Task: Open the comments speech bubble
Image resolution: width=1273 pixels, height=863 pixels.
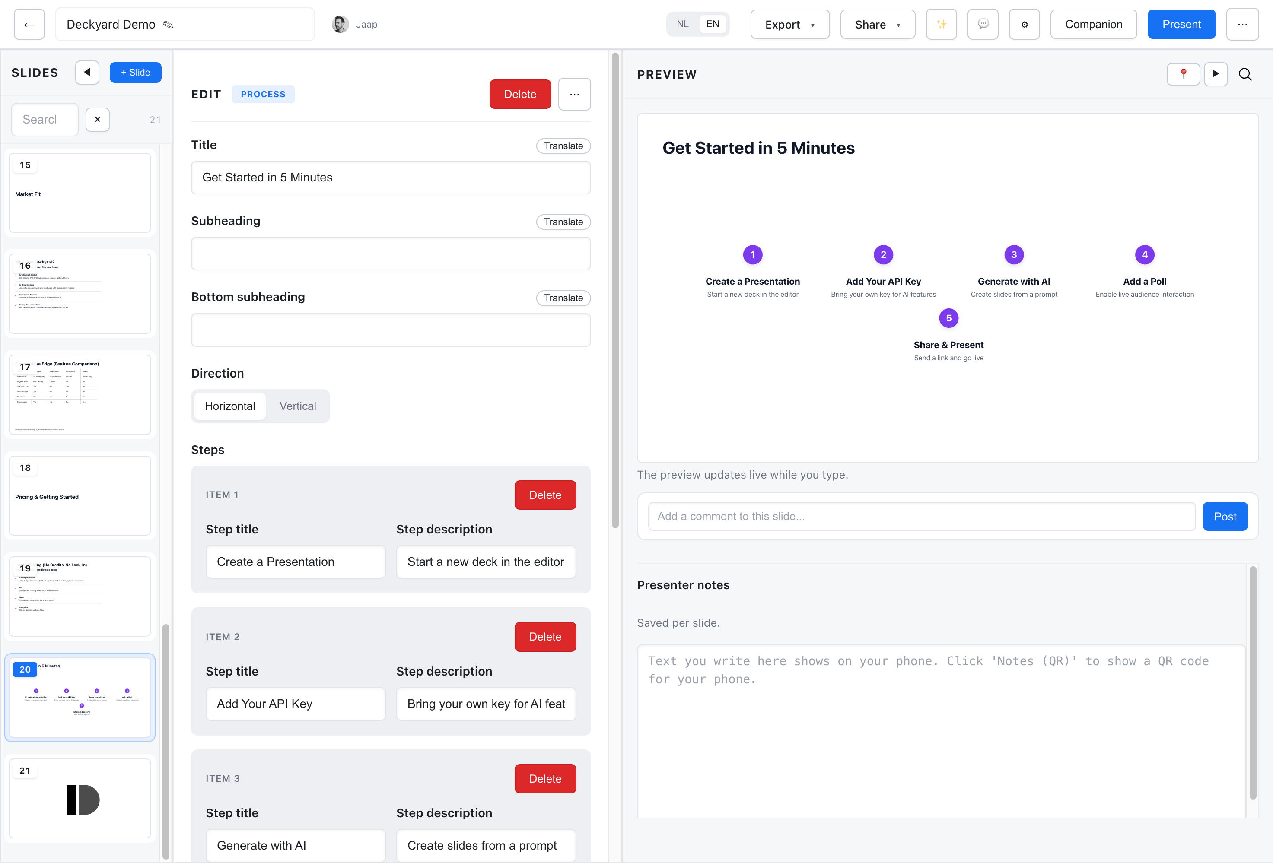Action: coord(983,25)
